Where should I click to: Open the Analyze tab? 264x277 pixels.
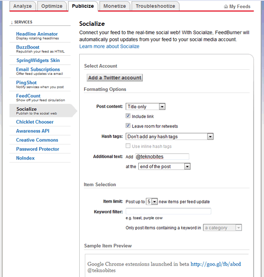click(x=22, y=6)
